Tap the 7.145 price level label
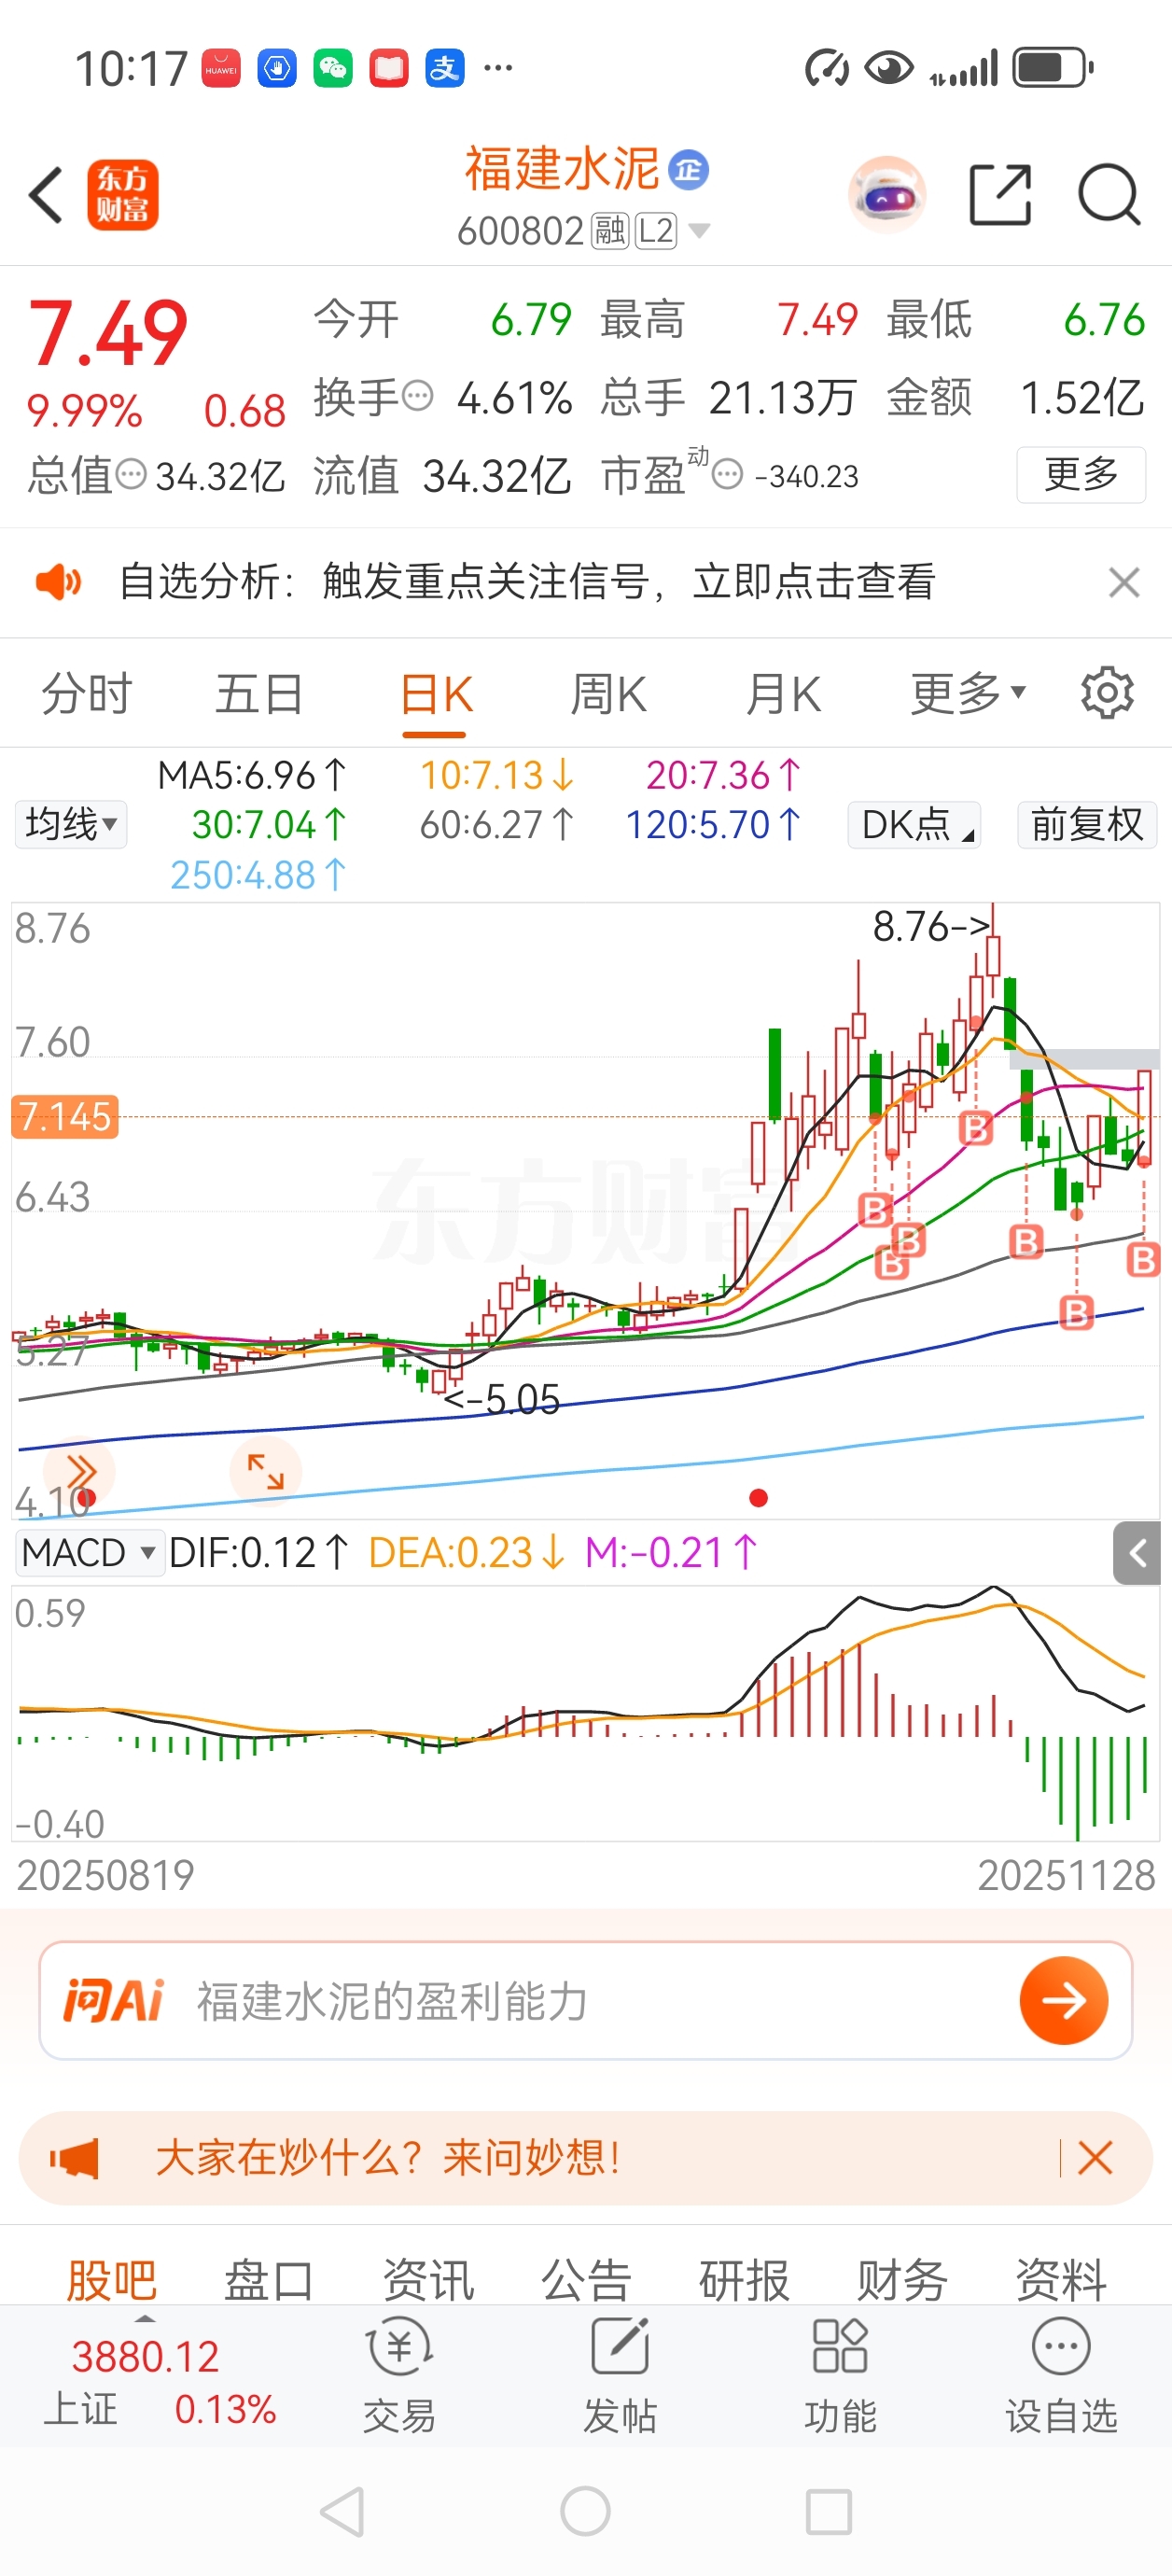 pyautogui.click(x=65, y=1116)
